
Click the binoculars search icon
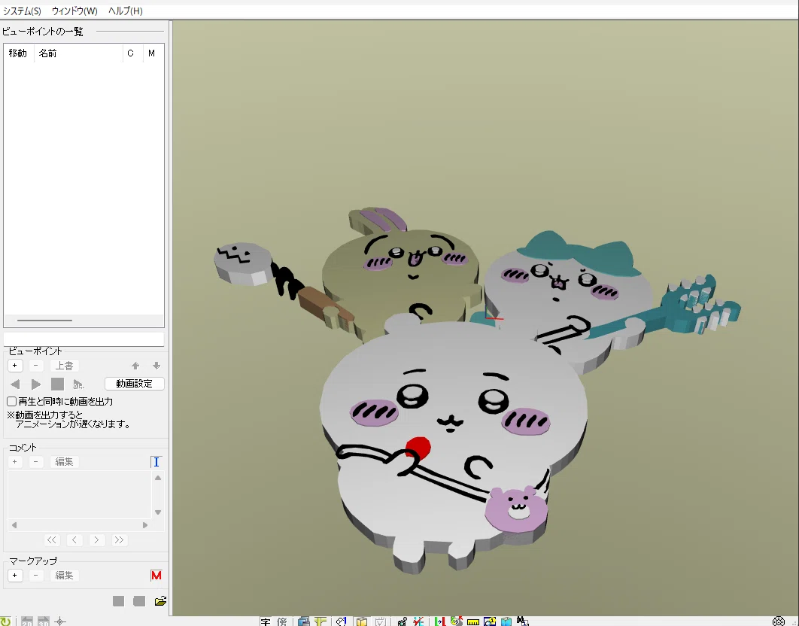pos(522,621)
